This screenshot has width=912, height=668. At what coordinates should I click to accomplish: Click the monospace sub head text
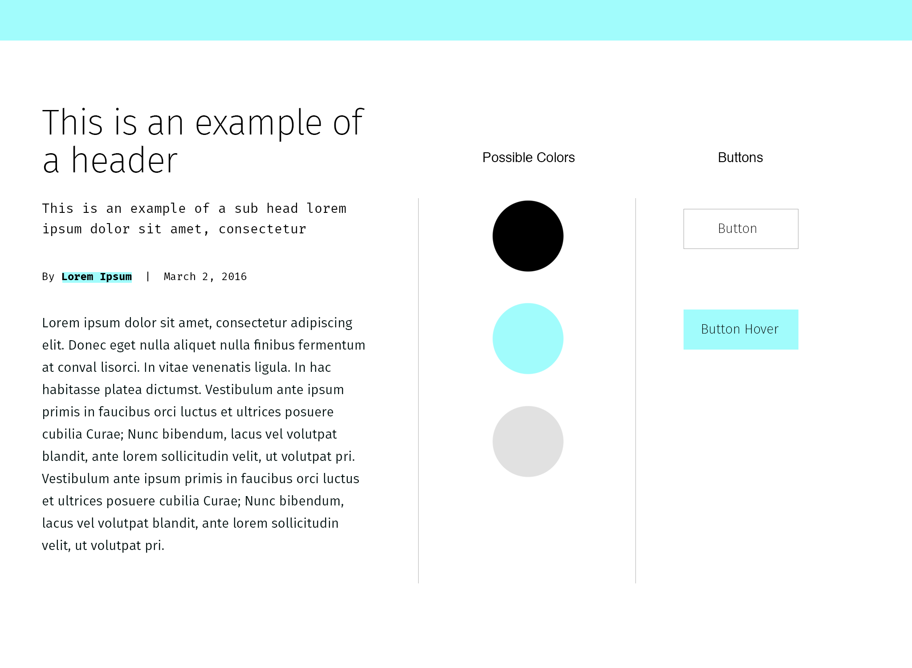194,219
